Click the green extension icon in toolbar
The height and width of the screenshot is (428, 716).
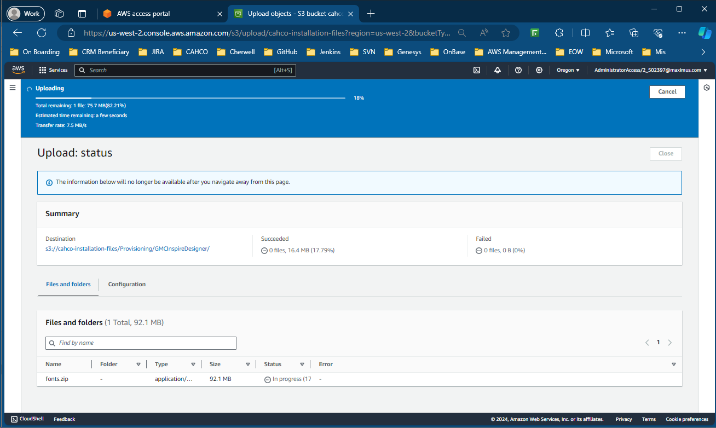535,33
